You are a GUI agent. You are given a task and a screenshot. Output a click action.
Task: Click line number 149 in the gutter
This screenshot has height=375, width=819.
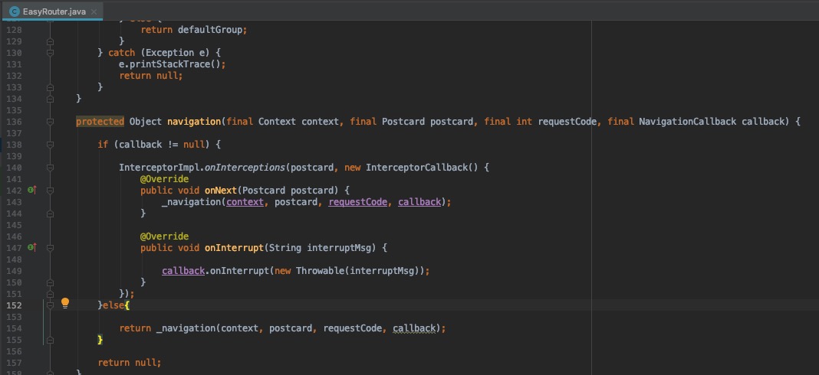click(x=14, y=271)
